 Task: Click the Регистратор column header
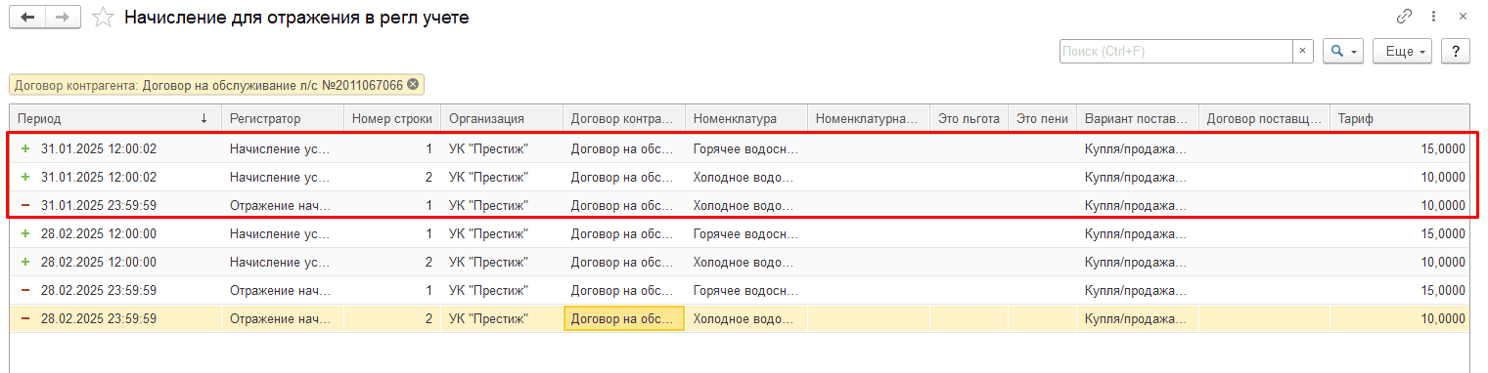283,118
